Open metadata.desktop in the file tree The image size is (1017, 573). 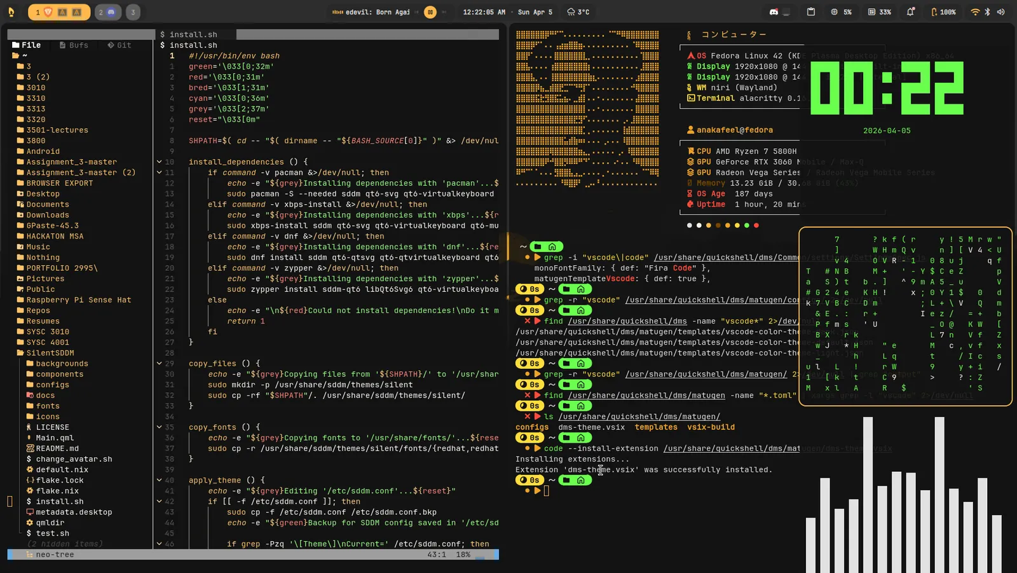[x=69, y=512]
